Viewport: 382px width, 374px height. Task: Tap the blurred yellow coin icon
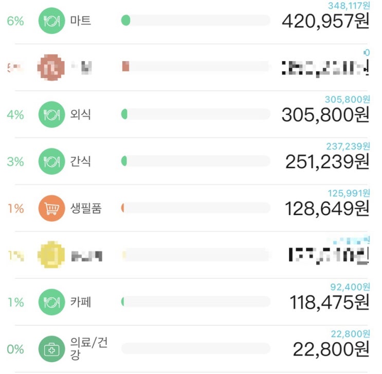(x=51, y=254)
